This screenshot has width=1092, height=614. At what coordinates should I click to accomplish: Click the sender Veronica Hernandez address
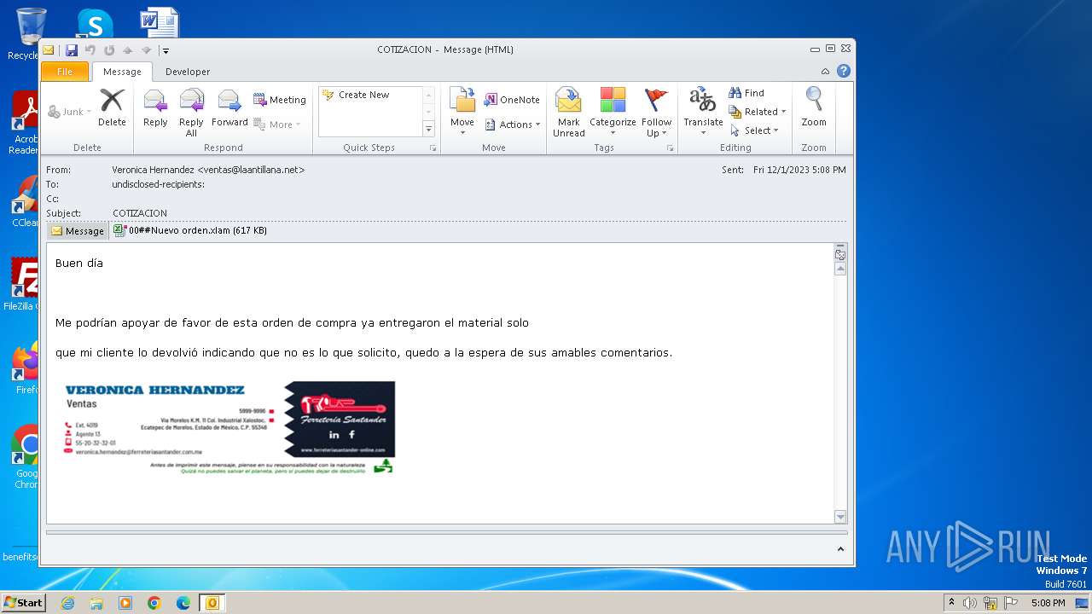coord(208,170)
